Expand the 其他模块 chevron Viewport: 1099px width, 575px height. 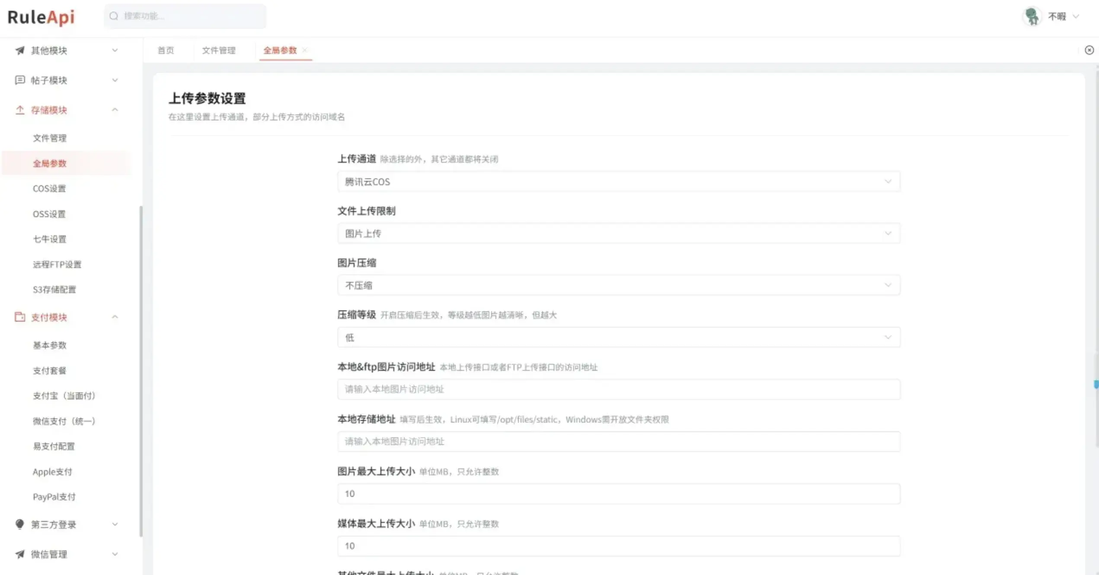[115, 51]
